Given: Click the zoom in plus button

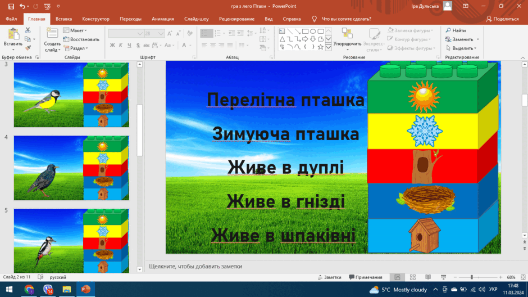Looking at the screenshot, I should click(x=500, y=277).
